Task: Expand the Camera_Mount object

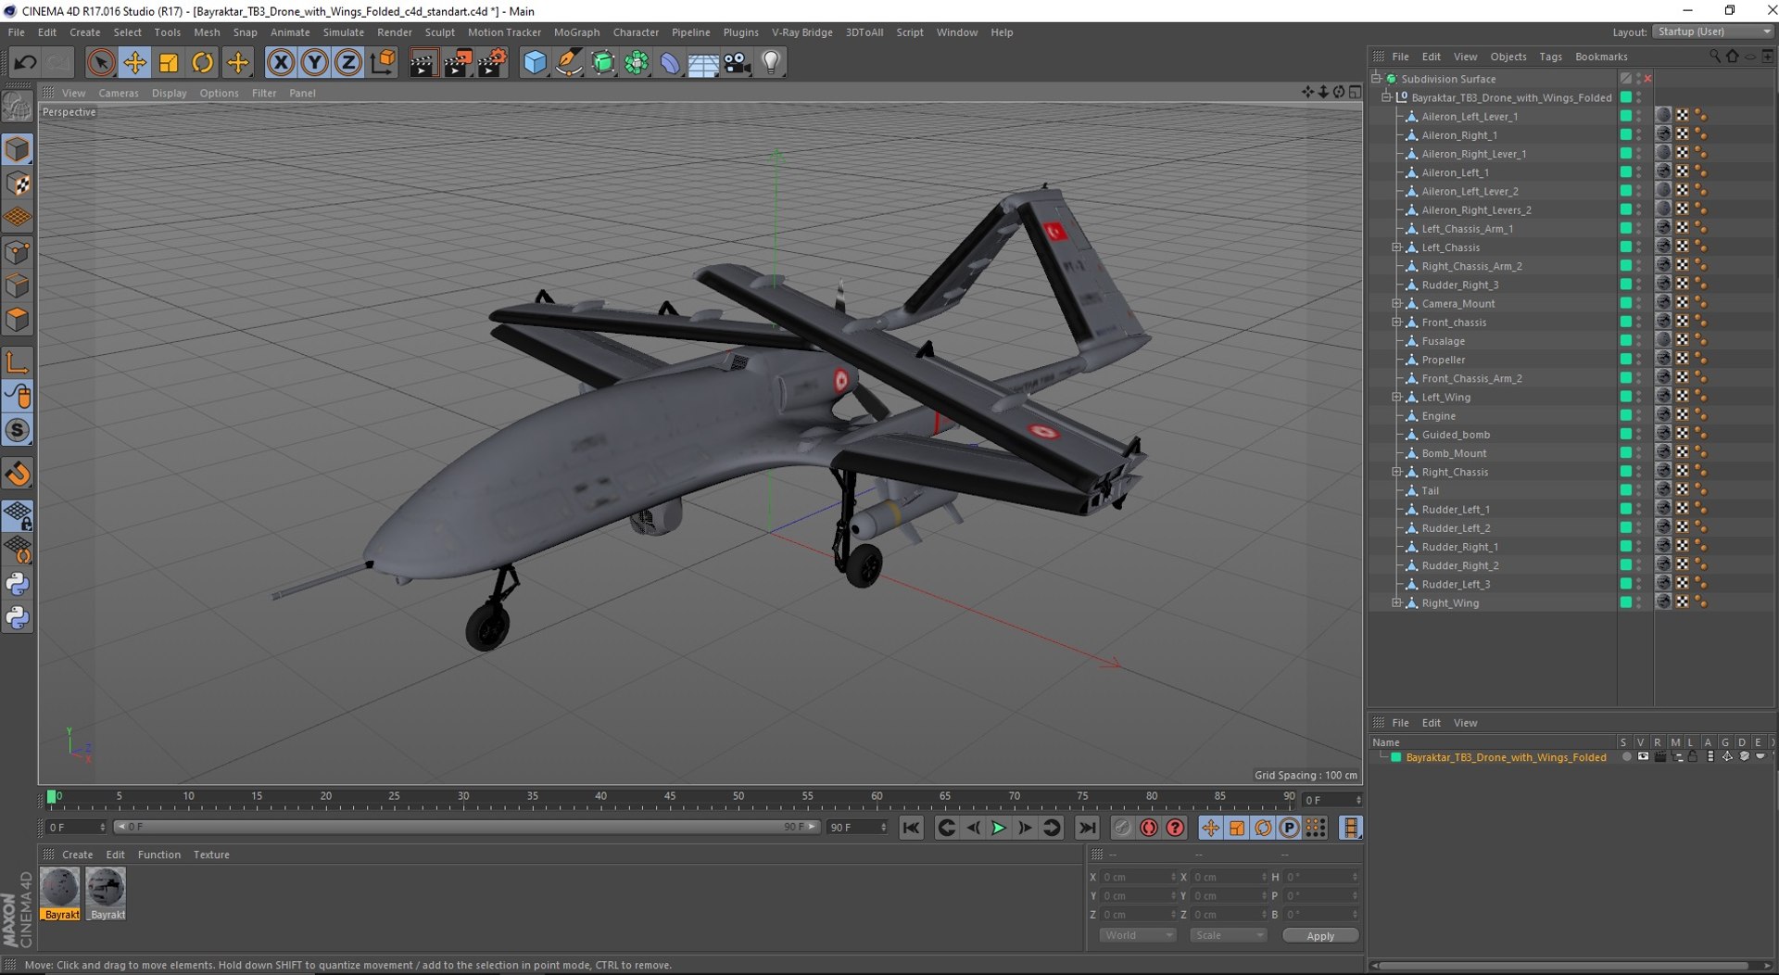Action: (1396, 303)
